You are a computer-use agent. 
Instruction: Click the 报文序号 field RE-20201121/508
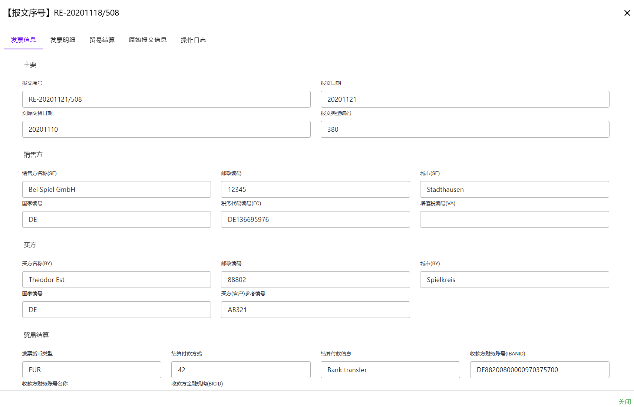[166, 99]
